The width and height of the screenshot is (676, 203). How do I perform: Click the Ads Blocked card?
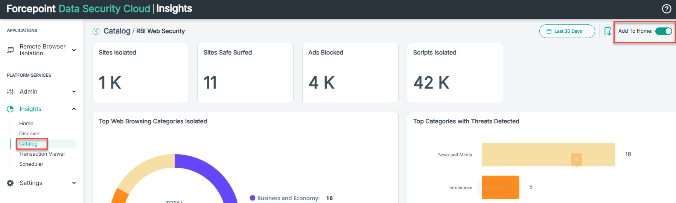click(x=350, y=73)
